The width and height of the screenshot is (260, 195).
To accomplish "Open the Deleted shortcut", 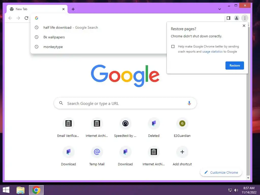I will pyautogui.click(x=154, y=128).
